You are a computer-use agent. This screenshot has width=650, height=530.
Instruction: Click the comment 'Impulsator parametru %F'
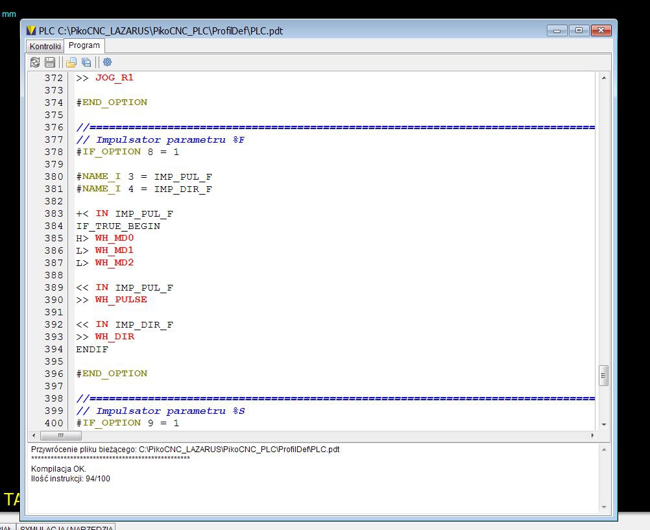pyautogui.click(x=171, y=139)
